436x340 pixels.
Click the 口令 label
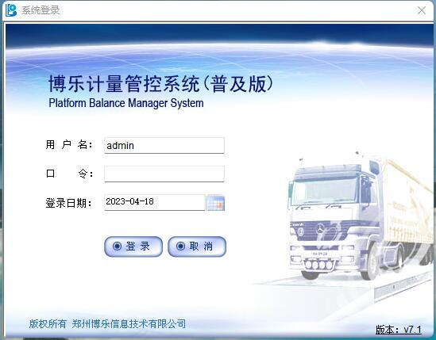click(x=69, y=174)
